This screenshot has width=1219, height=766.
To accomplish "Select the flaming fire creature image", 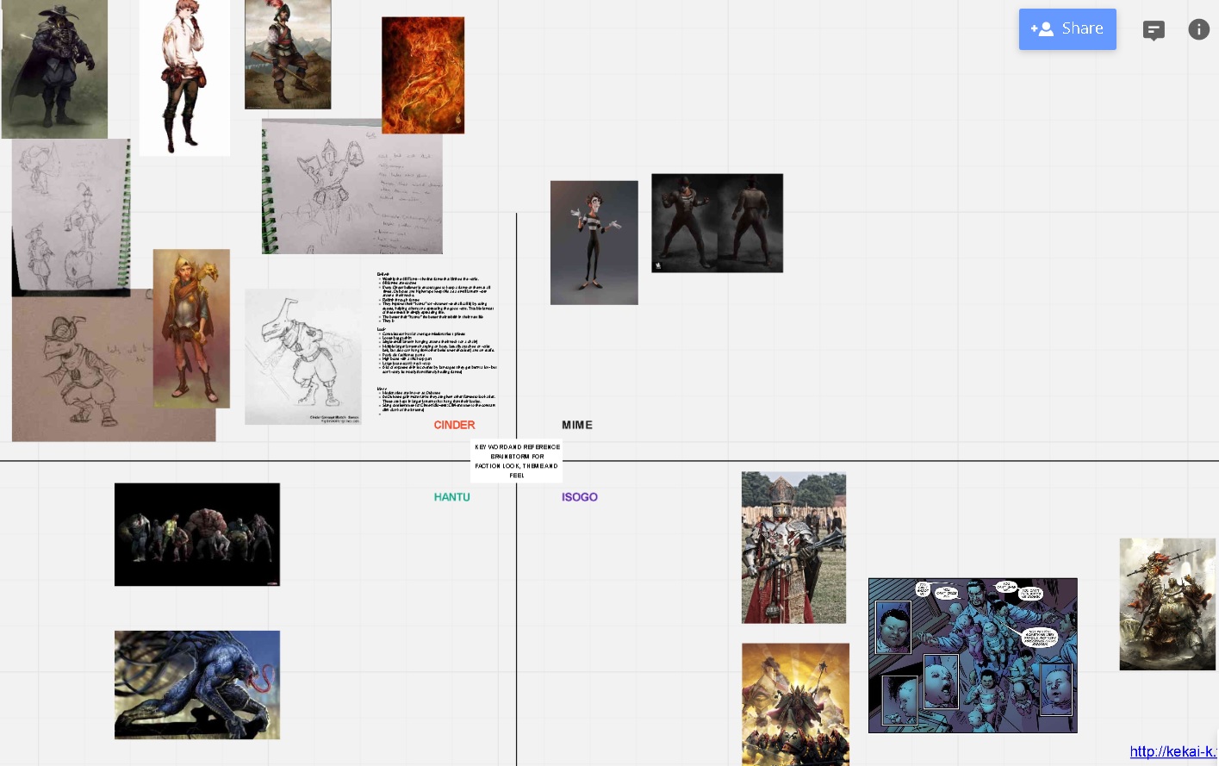I will [423, 75].
